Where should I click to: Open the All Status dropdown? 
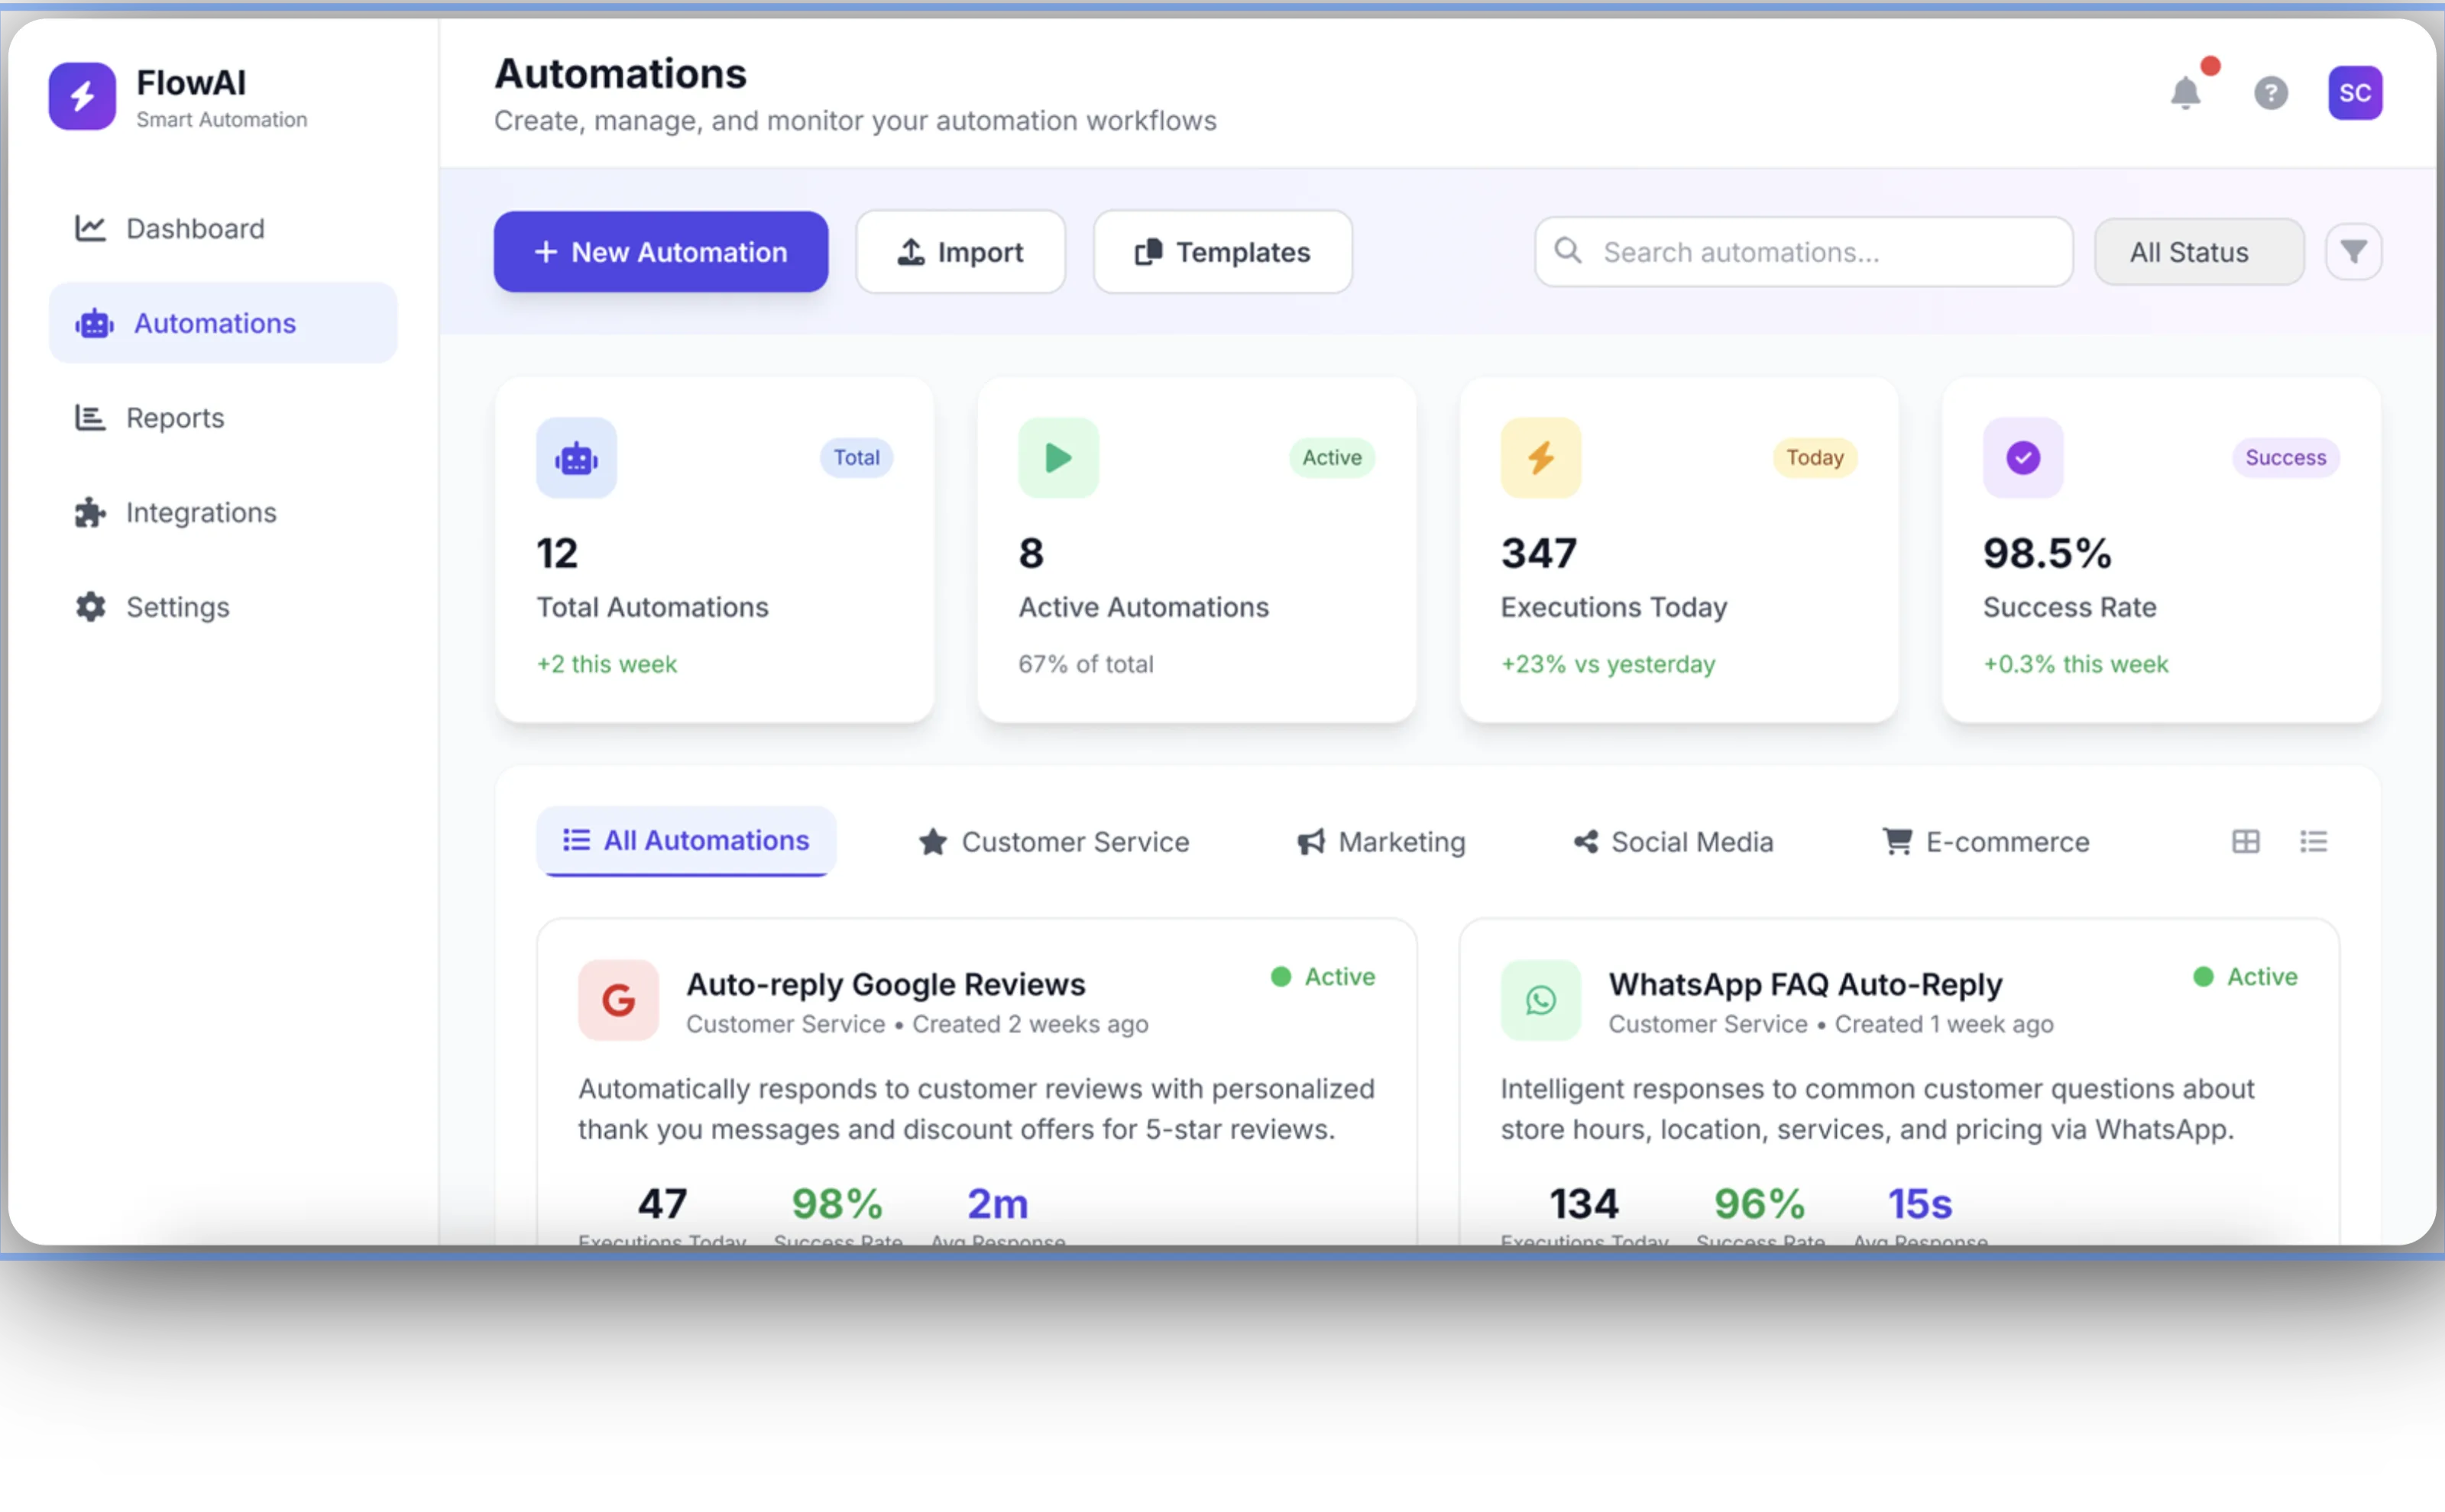click(2199, 252)
